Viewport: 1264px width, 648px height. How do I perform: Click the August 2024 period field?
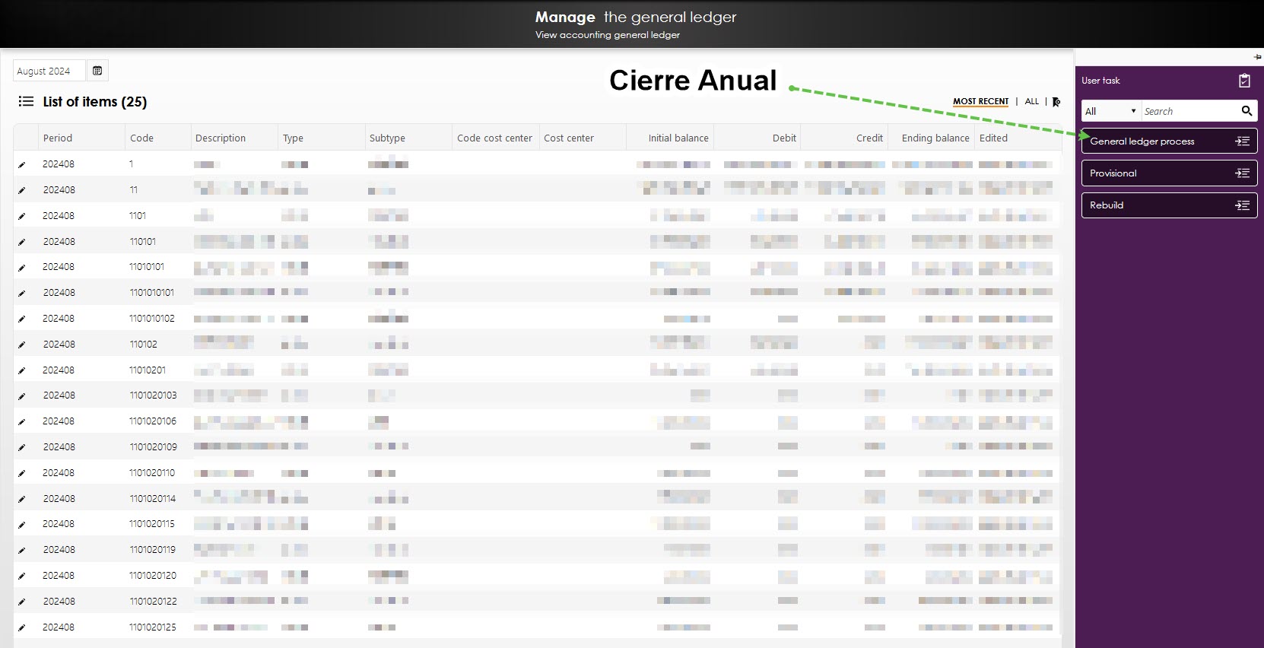pyautogui.click(x=49, y=71)
